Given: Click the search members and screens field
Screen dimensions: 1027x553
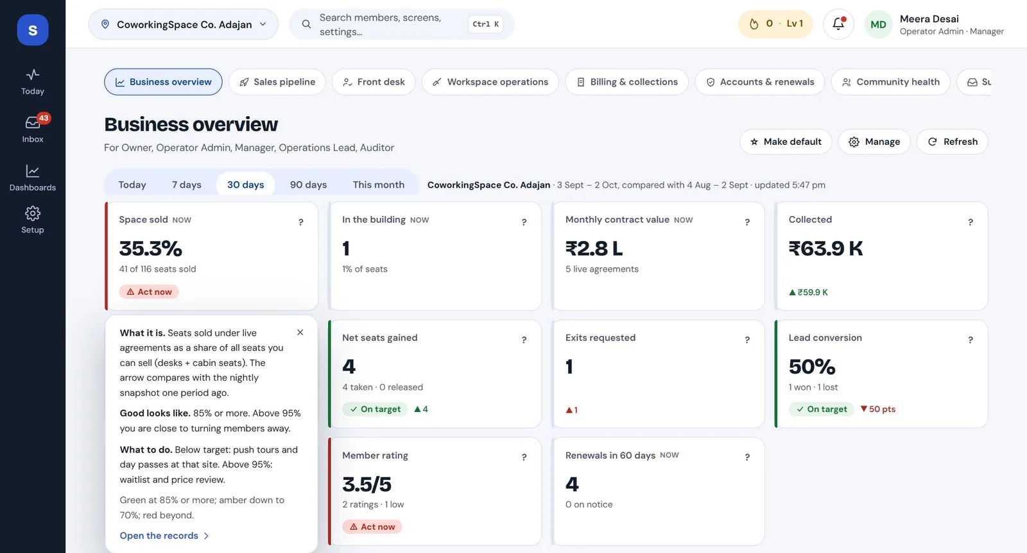Looking at the screenshot, I should pos(402,24).
